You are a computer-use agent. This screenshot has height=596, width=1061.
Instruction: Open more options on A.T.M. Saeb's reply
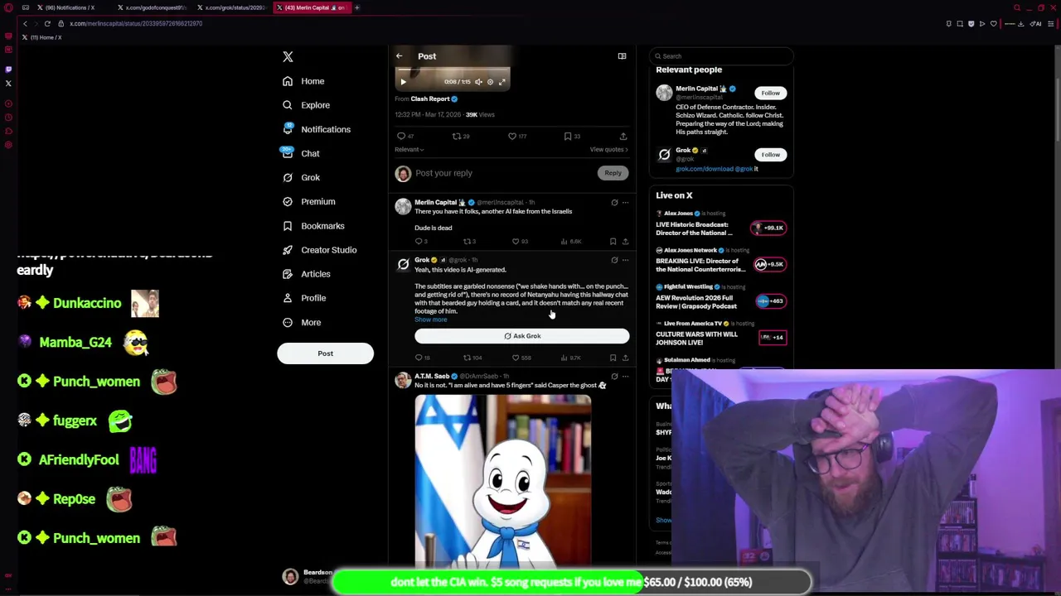625,377
